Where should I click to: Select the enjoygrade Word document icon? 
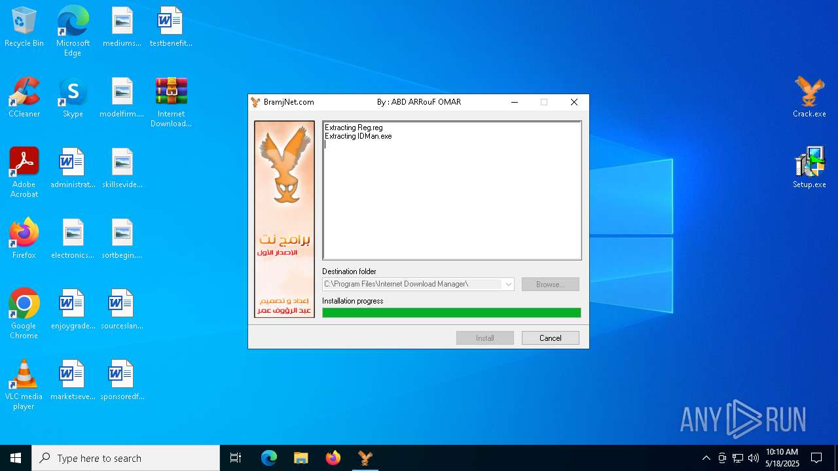click(73, 310)
